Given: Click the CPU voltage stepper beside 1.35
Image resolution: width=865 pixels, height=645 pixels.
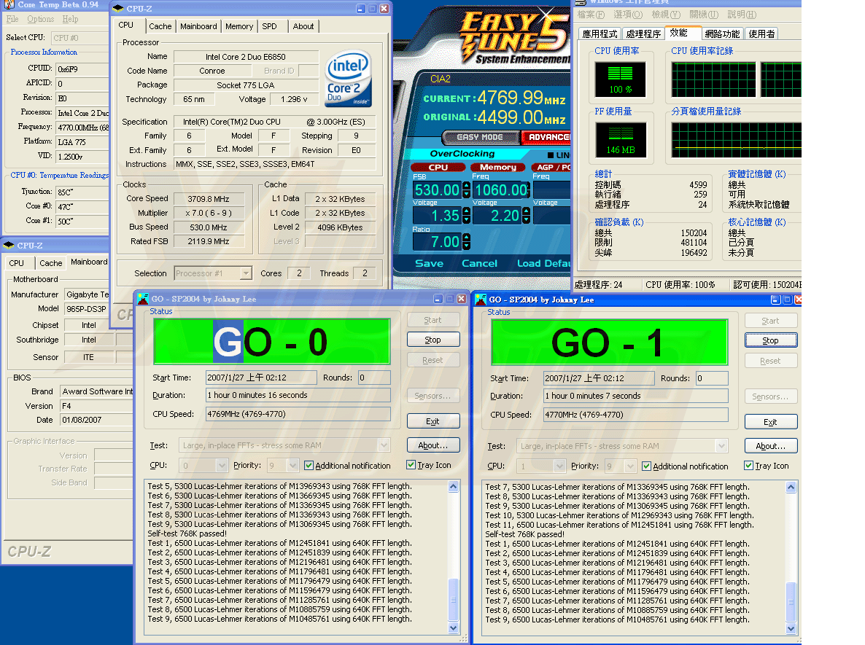Looking at the screenshot, I should pyautogui.click(x=466, y=216).
